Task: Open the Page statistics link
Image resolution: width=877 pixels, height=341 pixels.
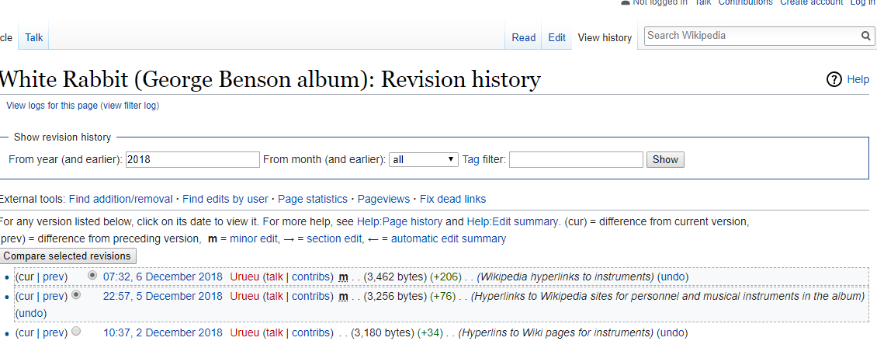Action: click(x=313, y=199)
